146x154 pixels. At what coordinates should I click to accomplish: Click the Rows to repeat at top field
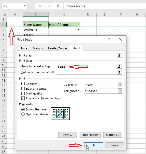[87, 66]
